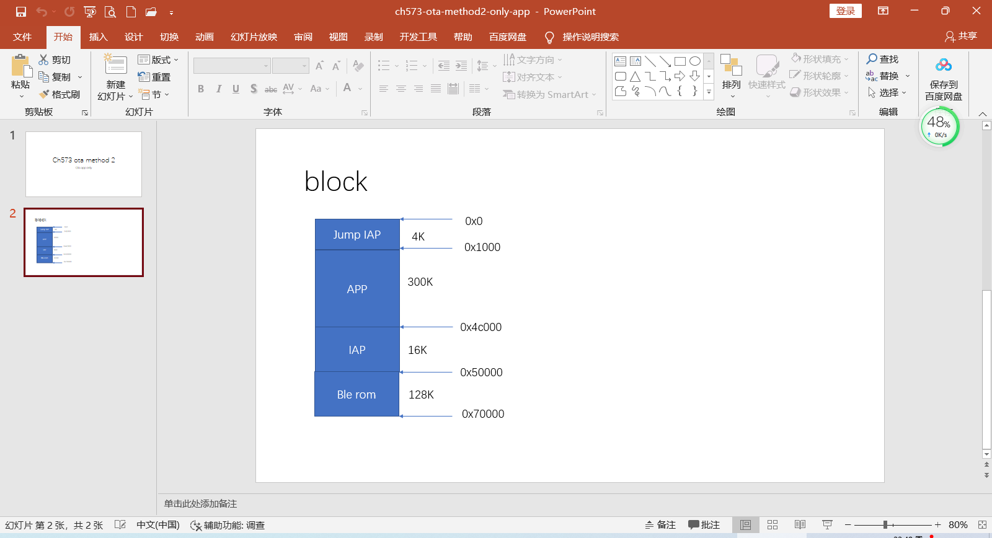Open Text Direction (文字方向) dropdown
The height and width of the screenshot is (538, 992).
coord(532,60)
